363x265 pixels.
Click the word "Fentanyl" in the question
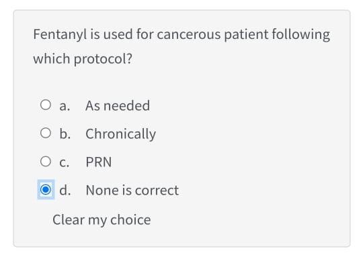(x=61, y=35)
